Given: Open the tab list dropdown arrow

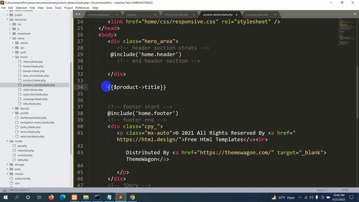Looking at the screenshot, I should (355, 14).
